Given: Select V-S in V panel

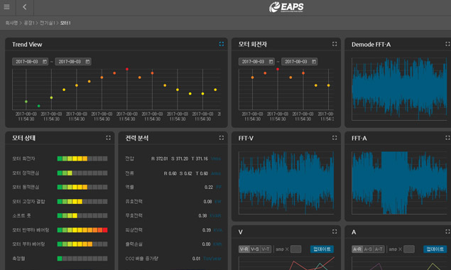Looking at the screenshot, I should 255,249.
